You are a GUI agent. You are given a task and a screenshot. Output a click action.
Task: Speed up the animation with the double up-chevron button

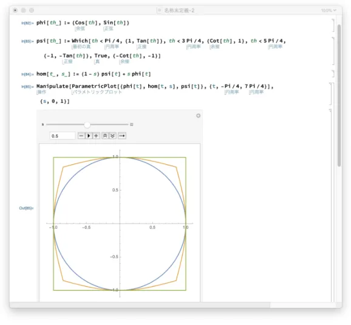click(105, 136)
